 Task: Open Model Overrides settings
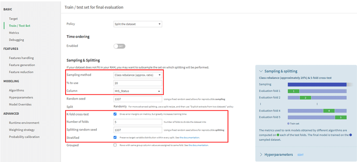(20, 105)
